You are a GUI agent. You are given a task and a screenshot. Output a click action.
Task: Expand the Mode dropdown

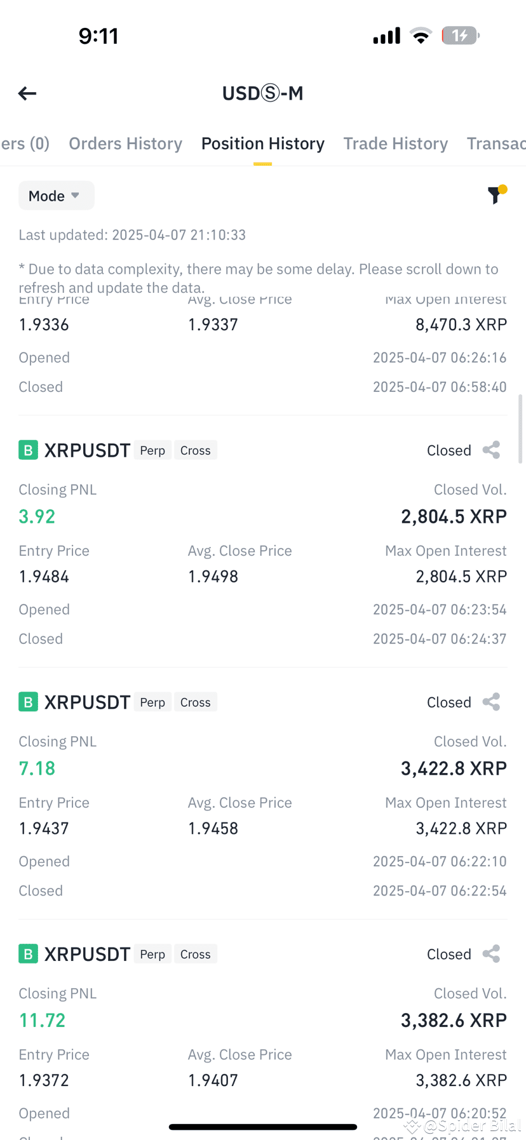[56, 196]
